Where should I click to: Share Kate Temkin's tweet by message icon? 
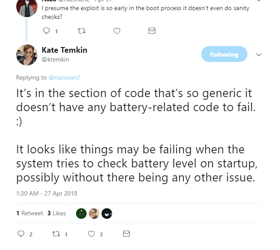click(127, 234)
